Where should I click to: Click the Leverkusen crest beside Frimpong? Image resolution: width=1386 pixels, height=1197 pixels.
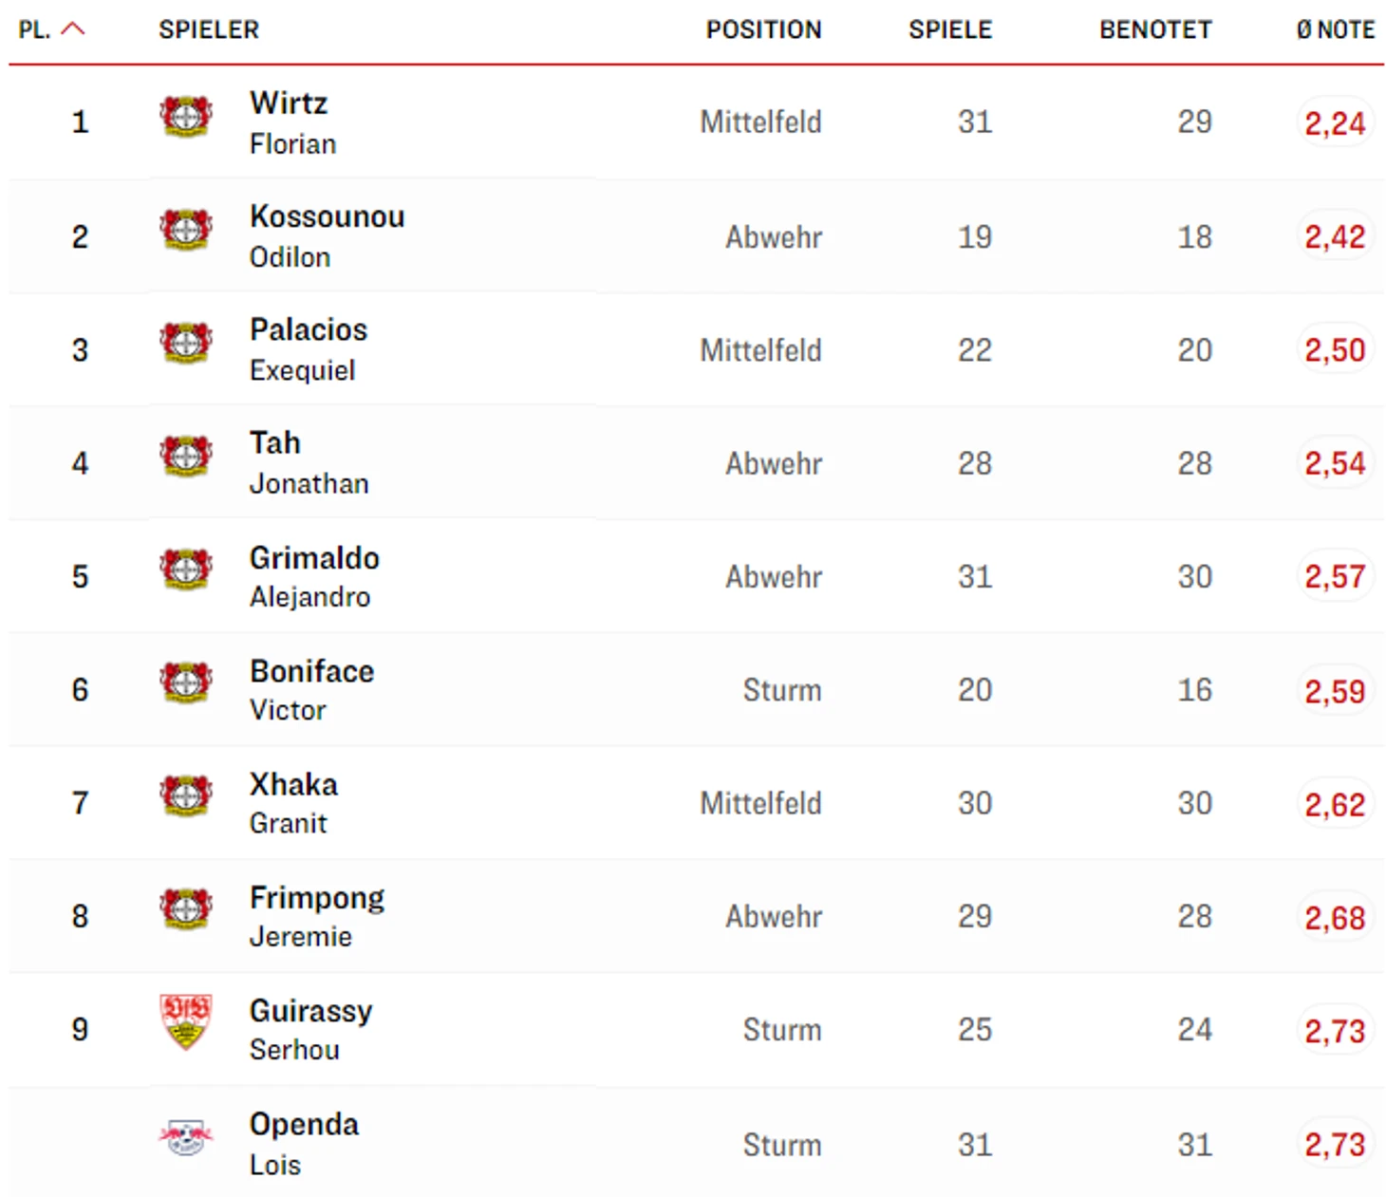pyautogui.click(x=185, y=909)
